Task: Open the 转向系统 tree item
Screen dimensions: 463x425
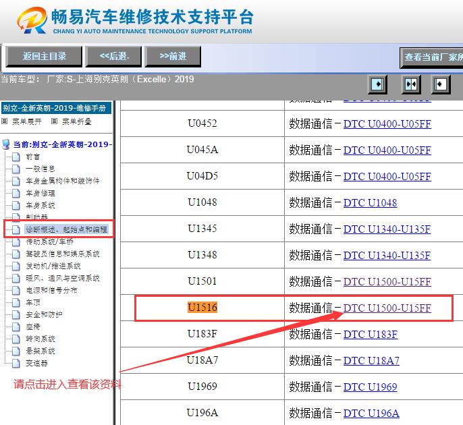Action: pos(40,339)
